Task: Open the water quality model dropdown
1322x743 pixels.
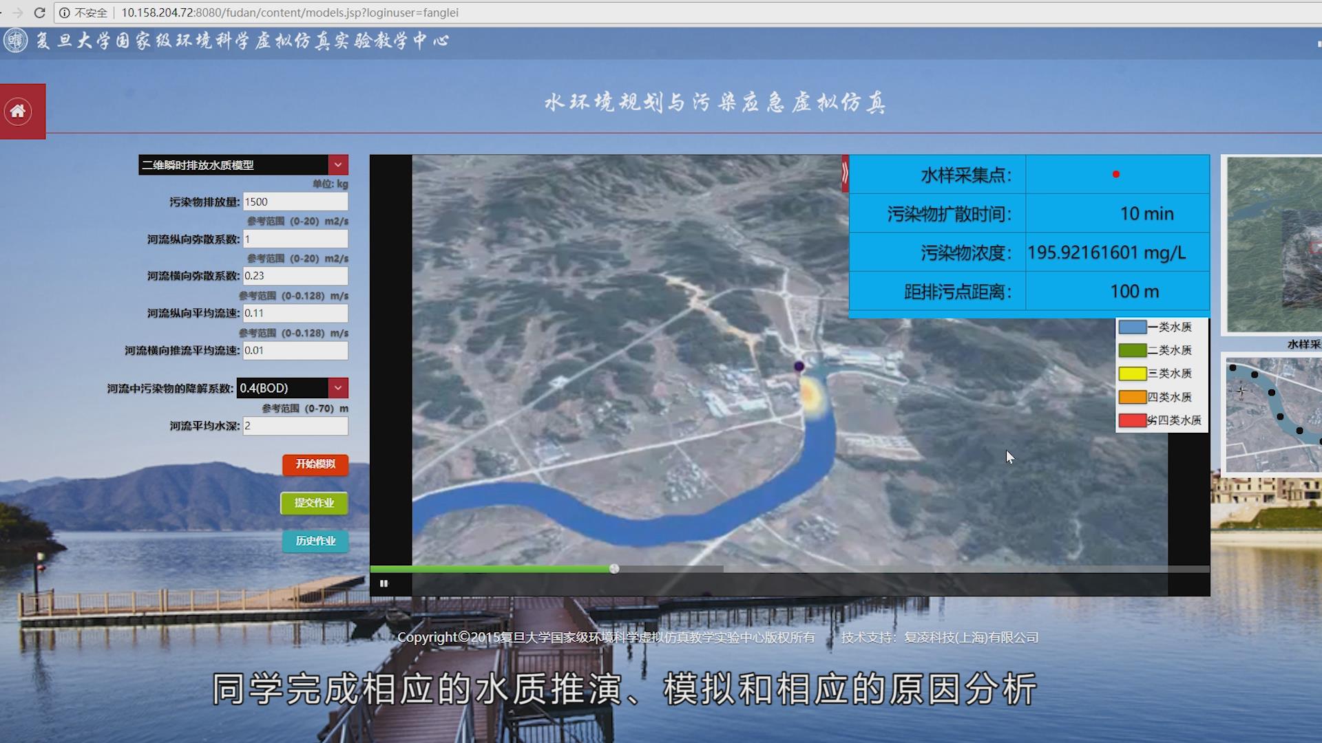Action: [x=337, y=165]
